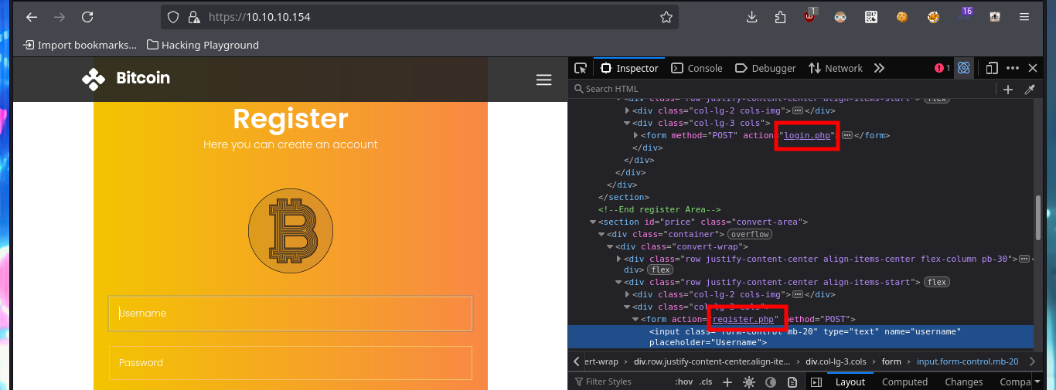
Task: Switch to the Console tab
Action: (697, 68)
